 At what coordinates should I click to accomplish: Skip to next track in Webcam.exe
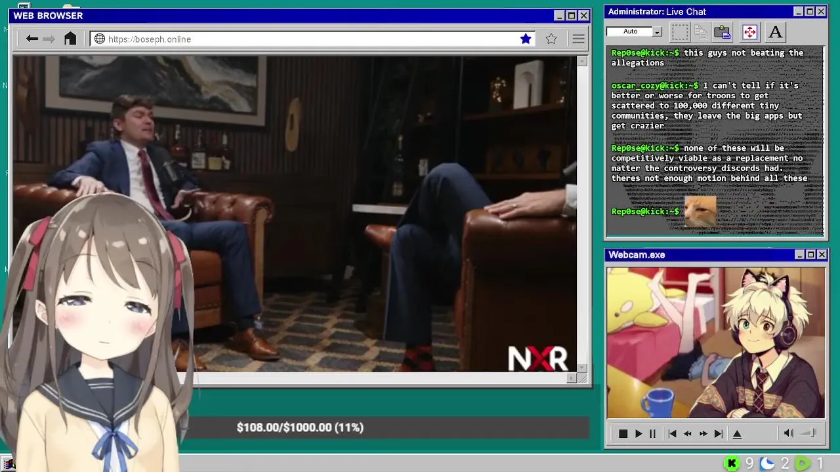[719, 433]
